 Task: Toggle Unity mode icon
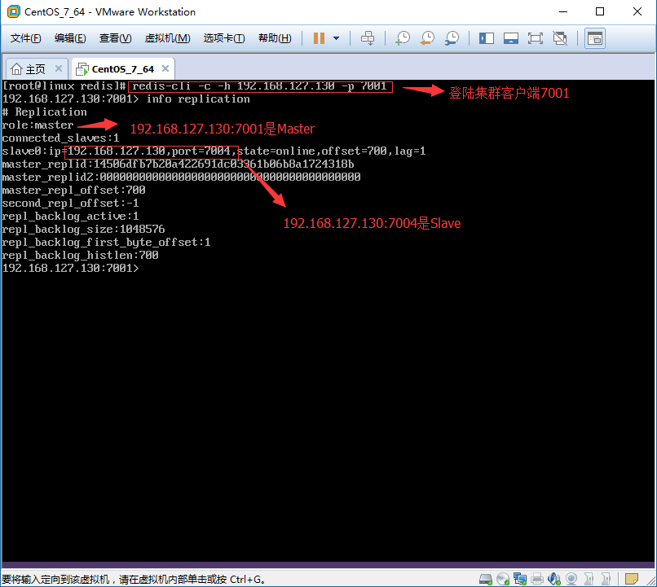(x=560, y=38)
